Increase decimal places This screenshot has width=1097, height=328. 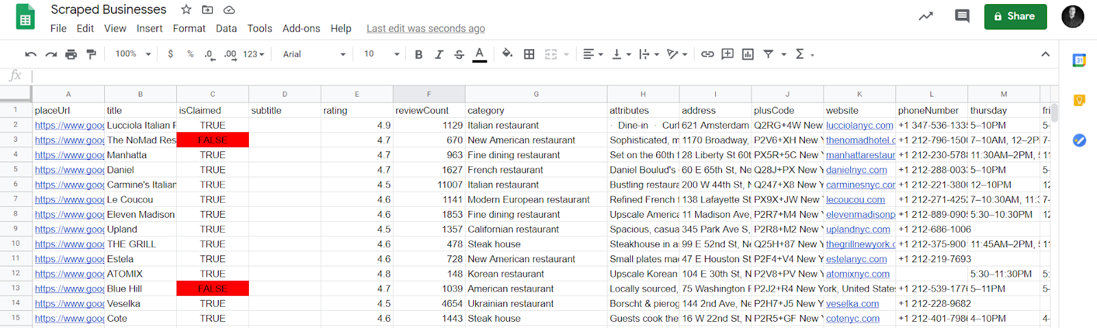point(230,54)
